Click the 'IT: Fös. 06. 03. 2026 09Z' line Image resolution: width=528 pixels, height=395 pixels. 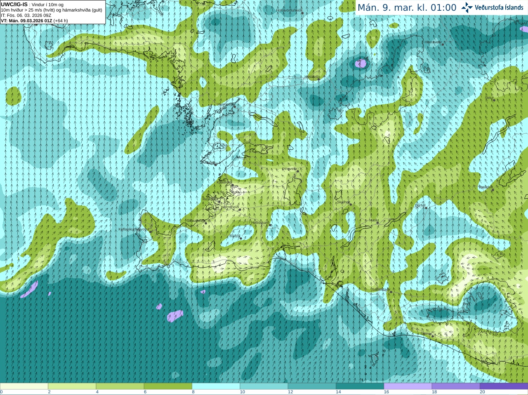pyautogui.click(x=26, y=15)
